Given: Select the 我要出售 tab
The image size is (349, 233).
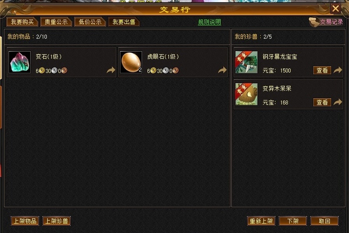Looking at the screenshot, I should (x=124, y=22).
